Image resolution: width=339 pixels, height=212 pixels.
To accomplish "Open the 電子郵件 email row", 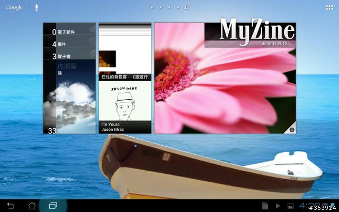I will click(69, 29).
